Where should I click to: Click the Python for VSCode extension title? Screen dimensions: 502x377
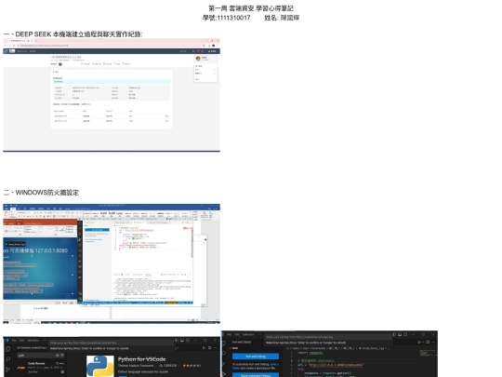click(142, 359)
